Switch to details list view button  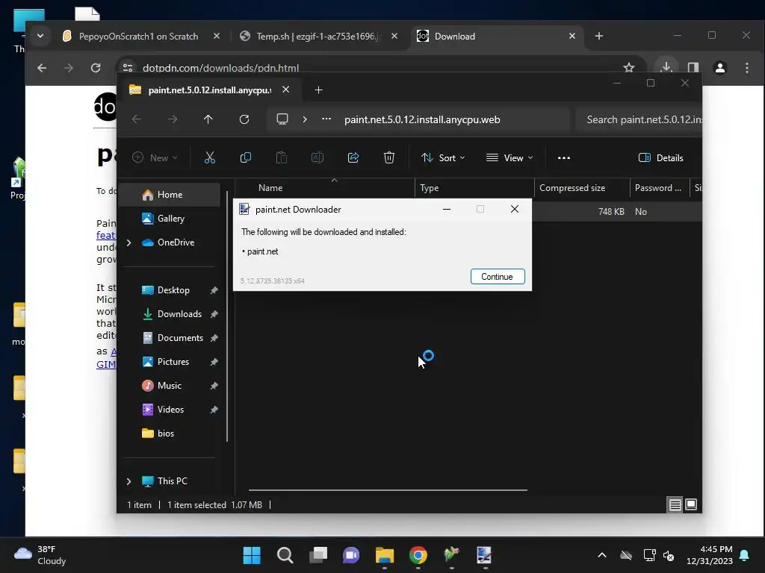point(675,505)
